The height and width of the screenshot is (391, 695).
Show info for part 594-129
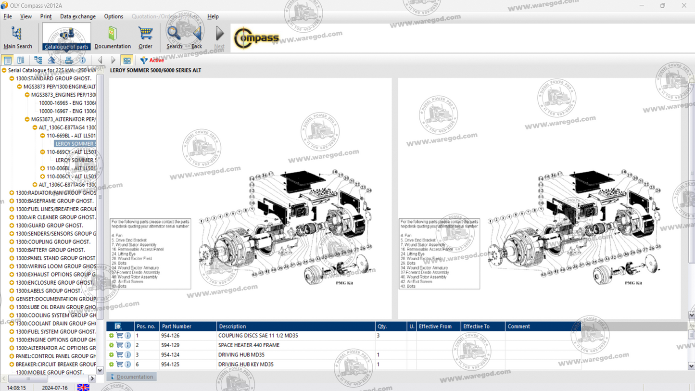[x=128, y=345]
